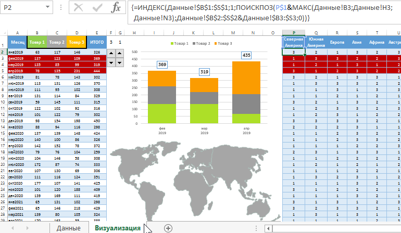Click the Товар 1 green header cell
This screenshot has width=401, height=233.
[37, 42]
